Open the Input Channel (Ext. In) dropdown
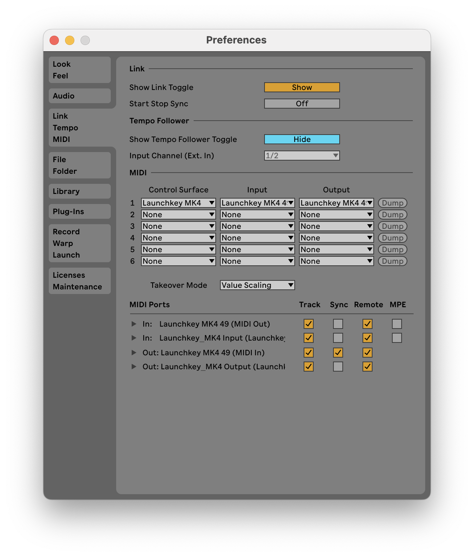 click(x=302, y=156)
